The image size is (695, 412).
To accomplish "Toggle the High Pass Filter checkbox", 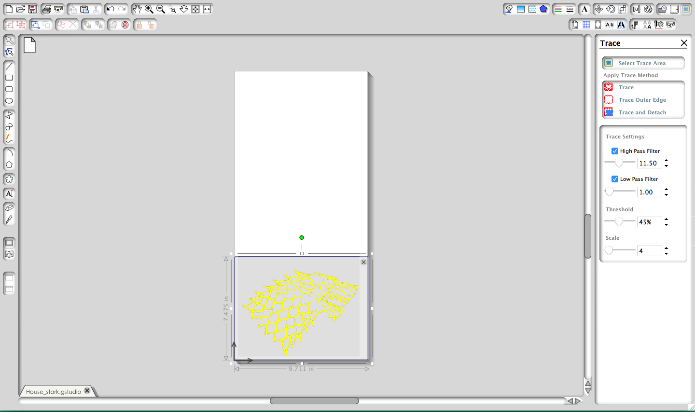I will (615, 151).
